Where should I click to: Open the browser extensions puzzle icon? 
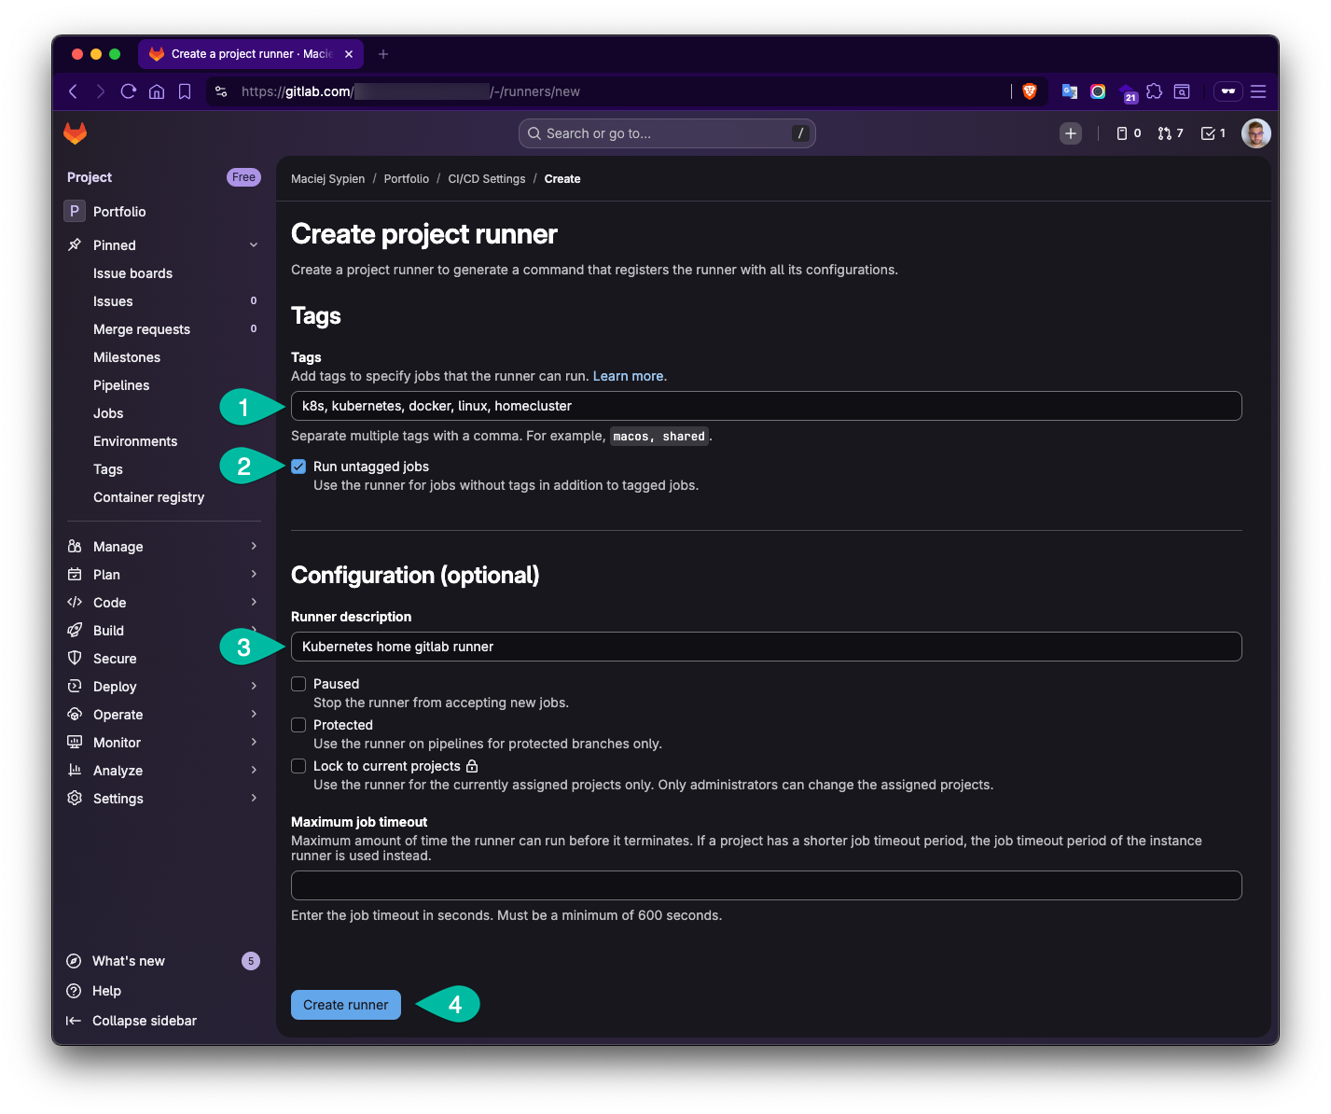[1155, 91]
